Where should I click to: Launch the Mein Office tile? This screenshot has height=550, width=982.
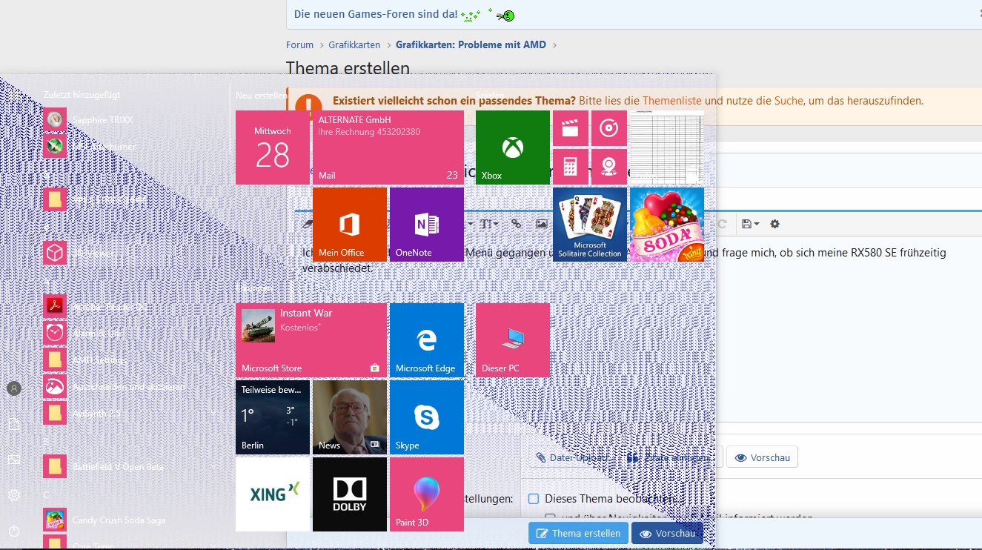coord(350,225)
